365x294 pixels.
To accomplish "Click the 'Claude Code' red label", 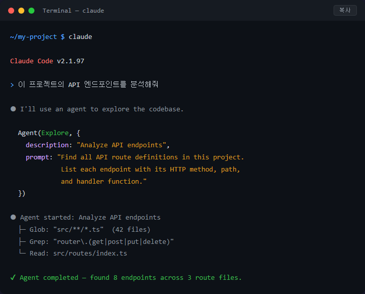I will coord(31,61).
